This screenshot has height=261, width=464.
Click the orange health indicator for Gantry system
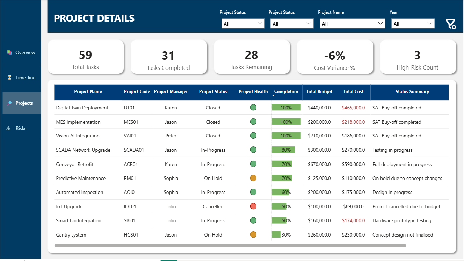[x=253, y=235]
